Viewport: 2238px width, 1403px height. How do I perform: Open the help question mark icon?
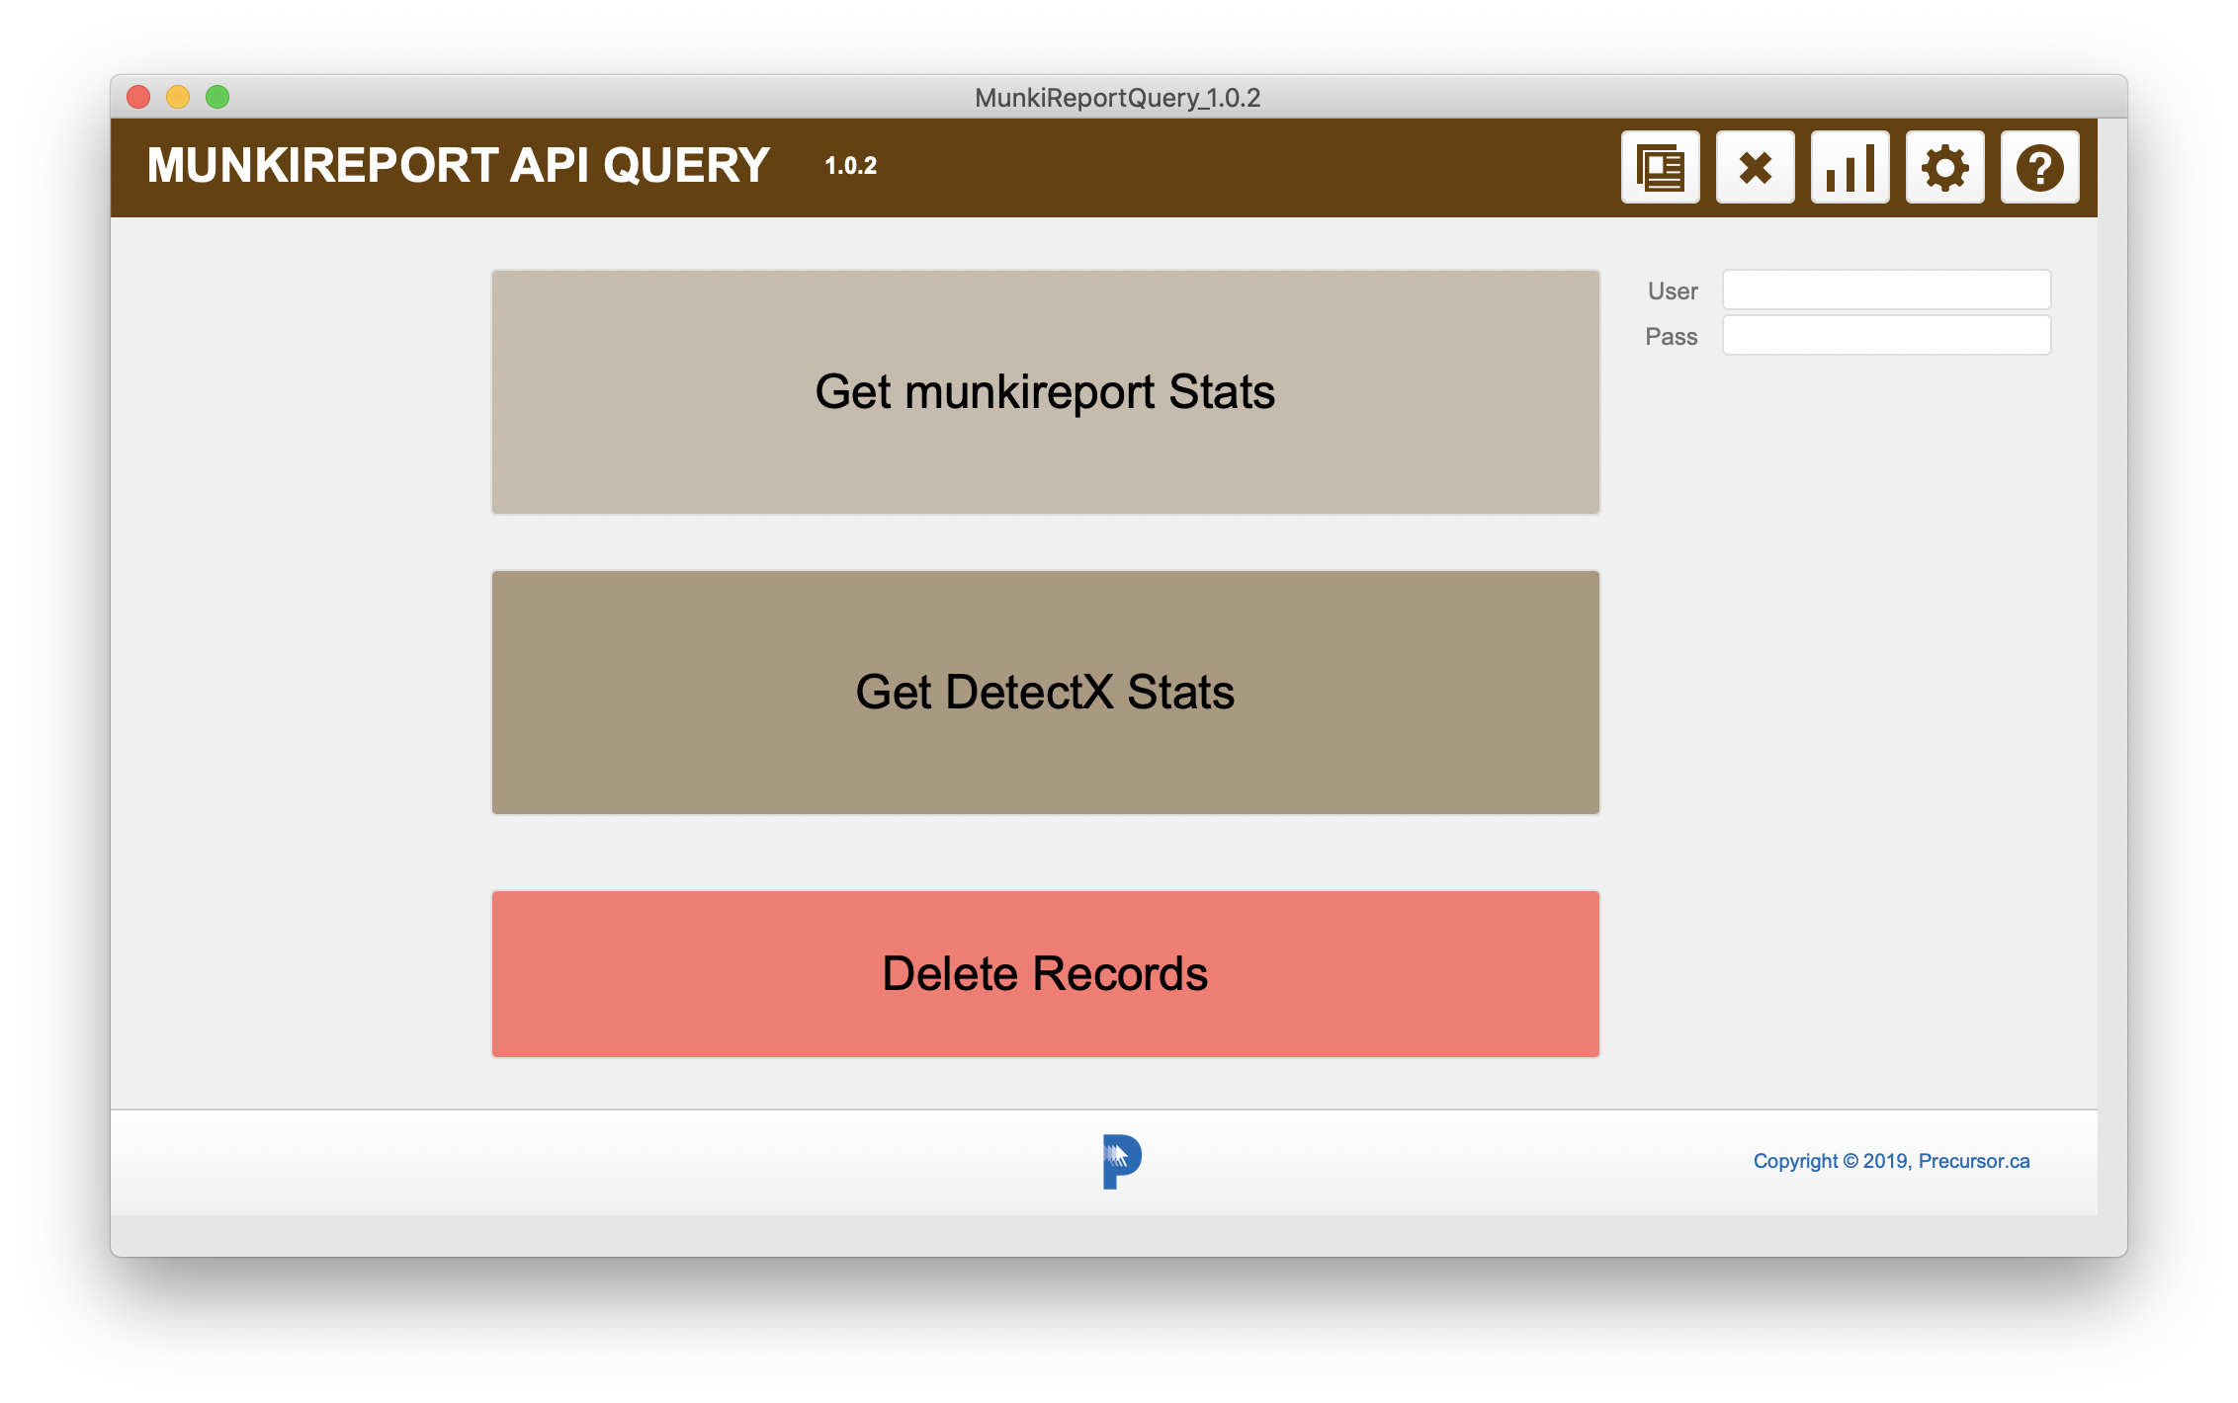coord(2040,167)
